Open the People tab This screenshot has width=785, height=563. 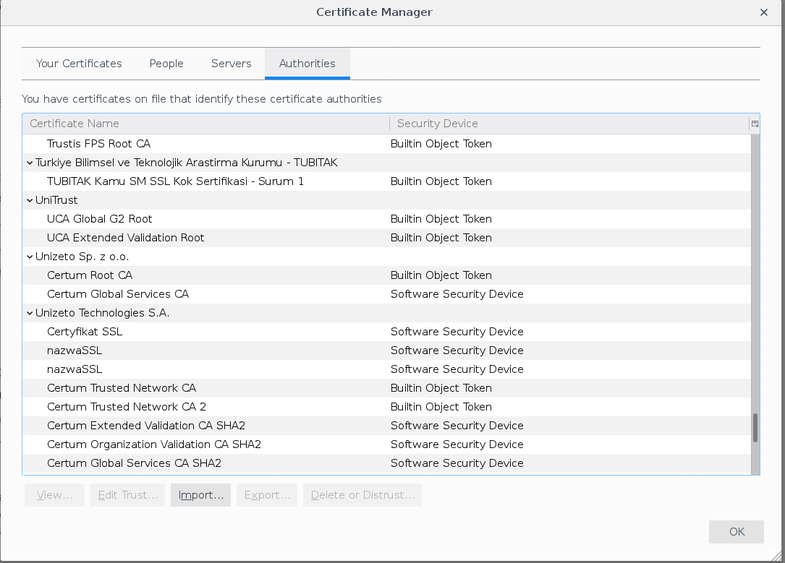coord(166,64)
